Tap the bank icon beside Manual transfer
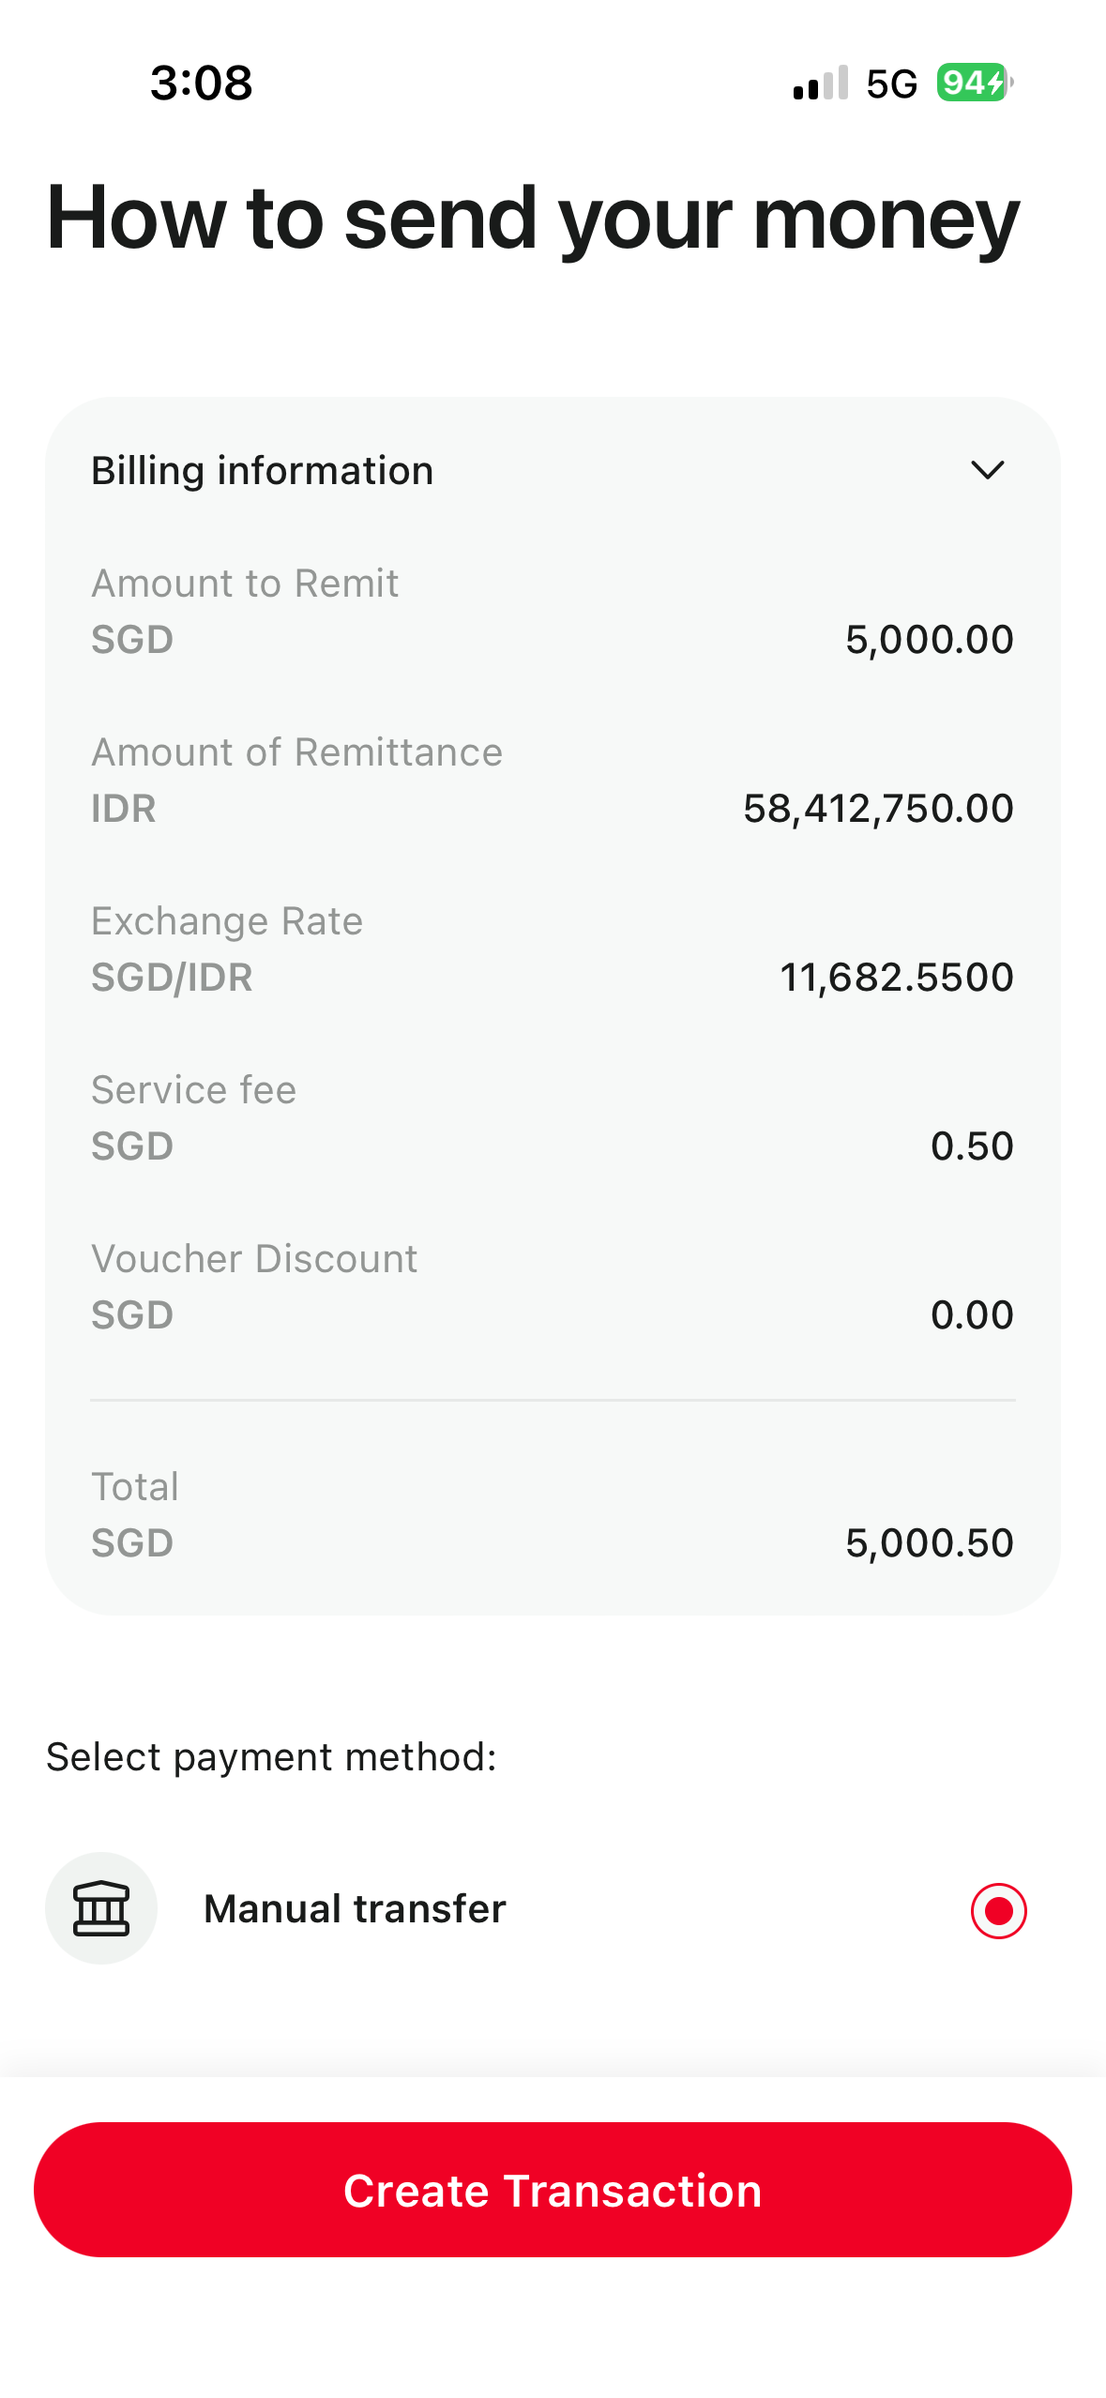Image resolution: width=1106 pixels, height=2398 pixels. tap(101, 1908)
